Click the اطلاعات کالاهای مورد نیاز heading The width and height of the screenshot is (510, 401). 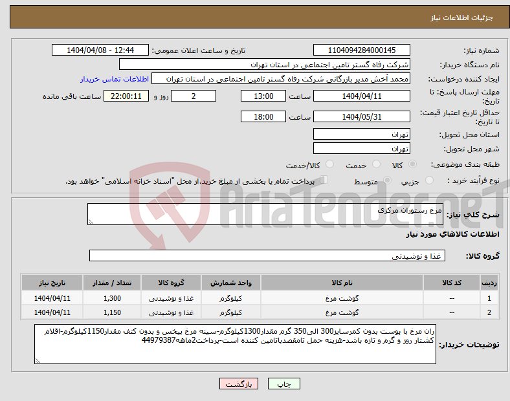tap(452, 234)
